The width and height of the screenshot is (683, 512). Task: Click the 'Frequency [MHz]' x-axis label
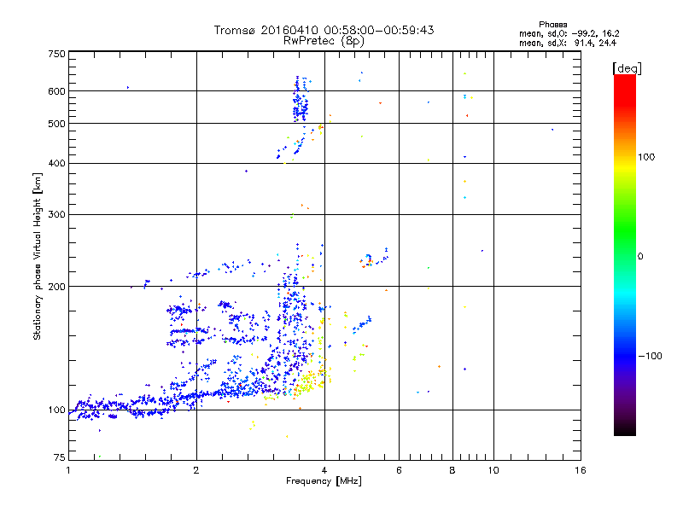[x=324, y=481]
